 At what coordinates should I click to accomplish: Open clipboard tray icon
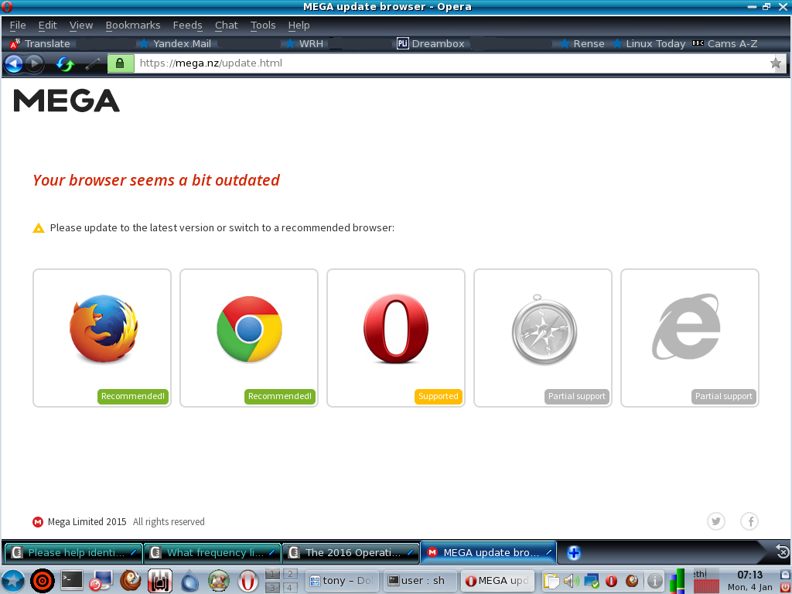tap(551, 582)
